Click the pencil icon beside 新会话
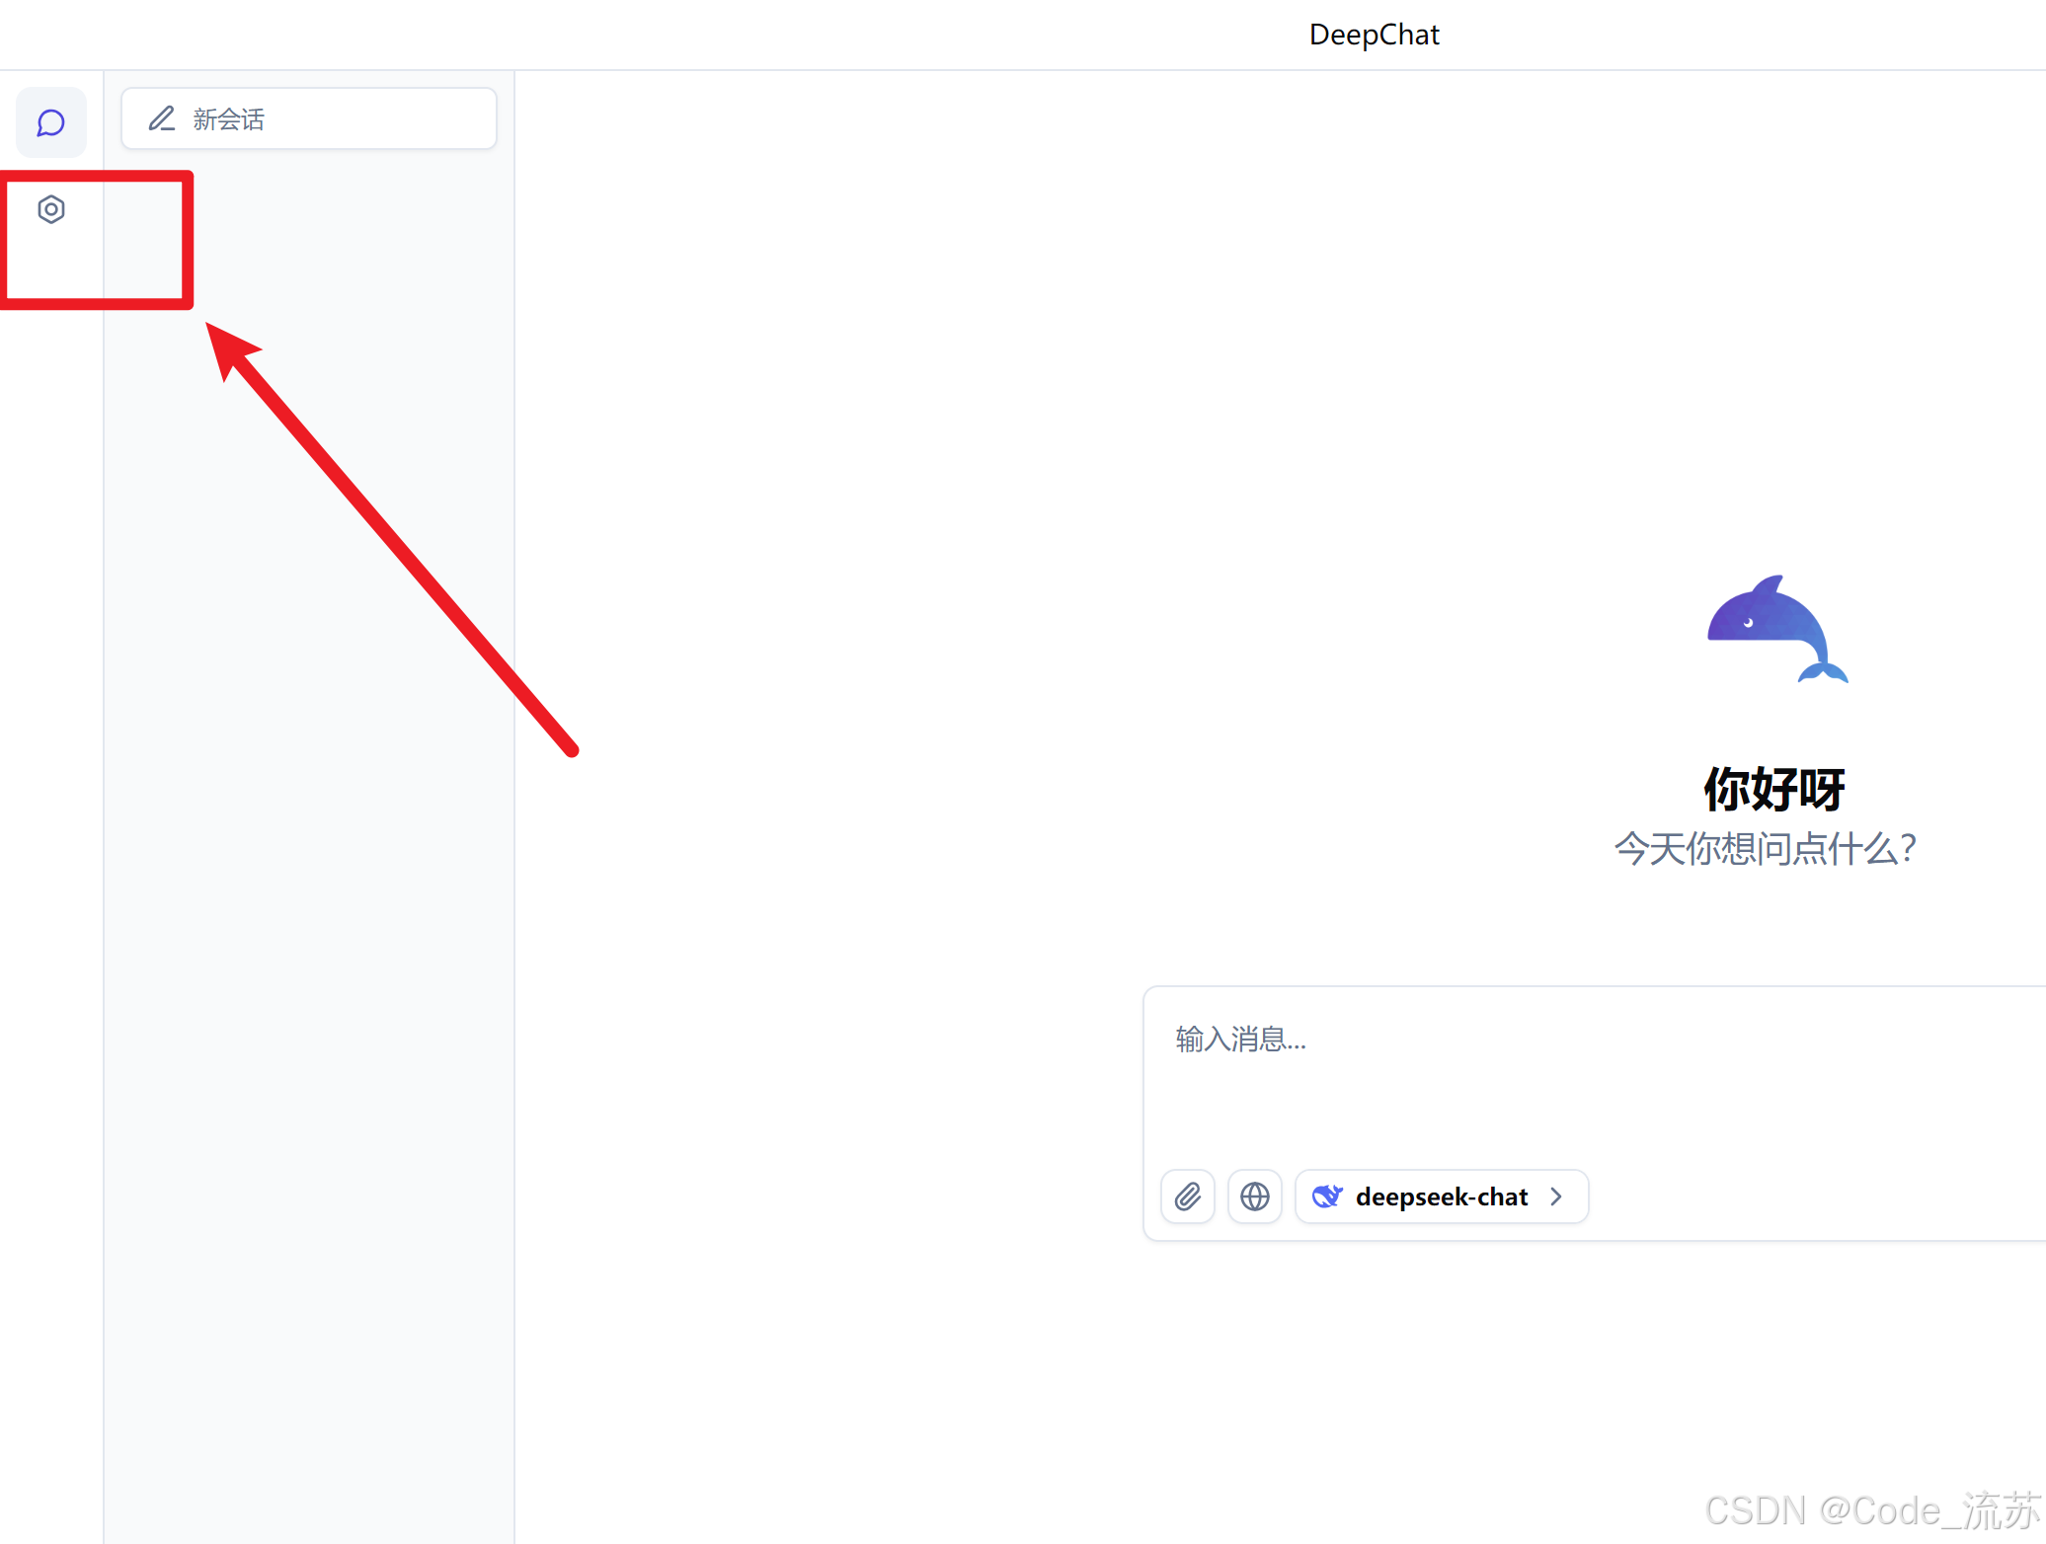Viewport: 2046px width, 1544px height. point(162,119)
